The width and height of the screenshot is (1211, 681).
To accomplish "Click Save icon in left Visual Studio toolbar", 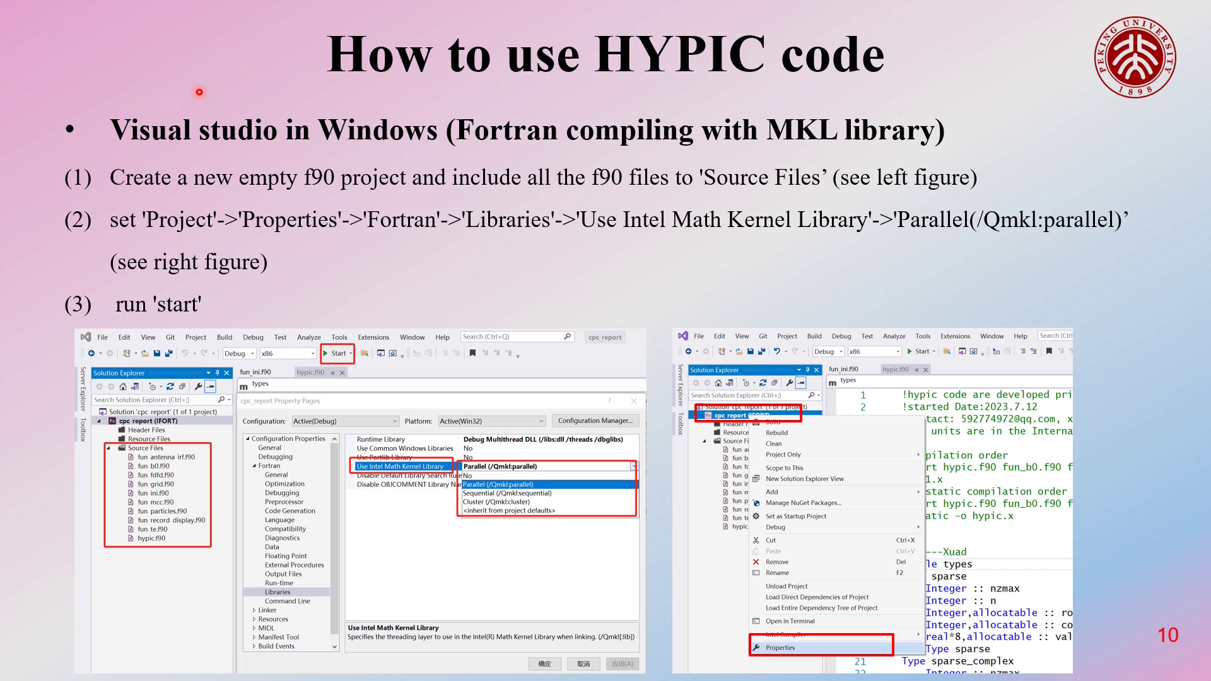I will tap(157, 354).
